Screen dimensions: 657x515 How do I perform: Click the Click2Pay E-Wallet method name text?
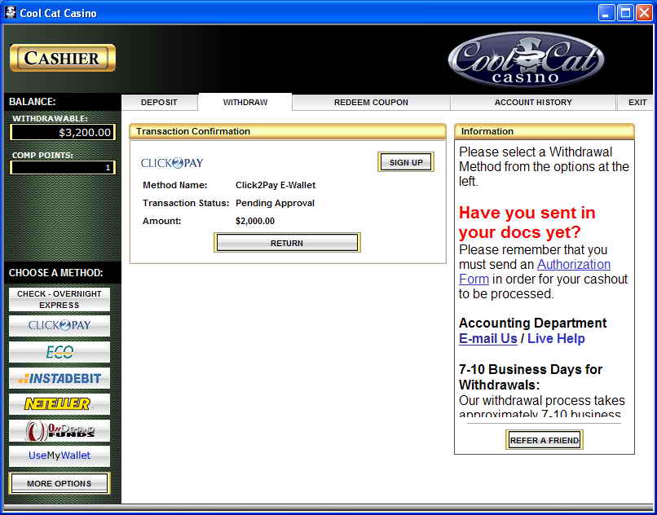(276, 185)
